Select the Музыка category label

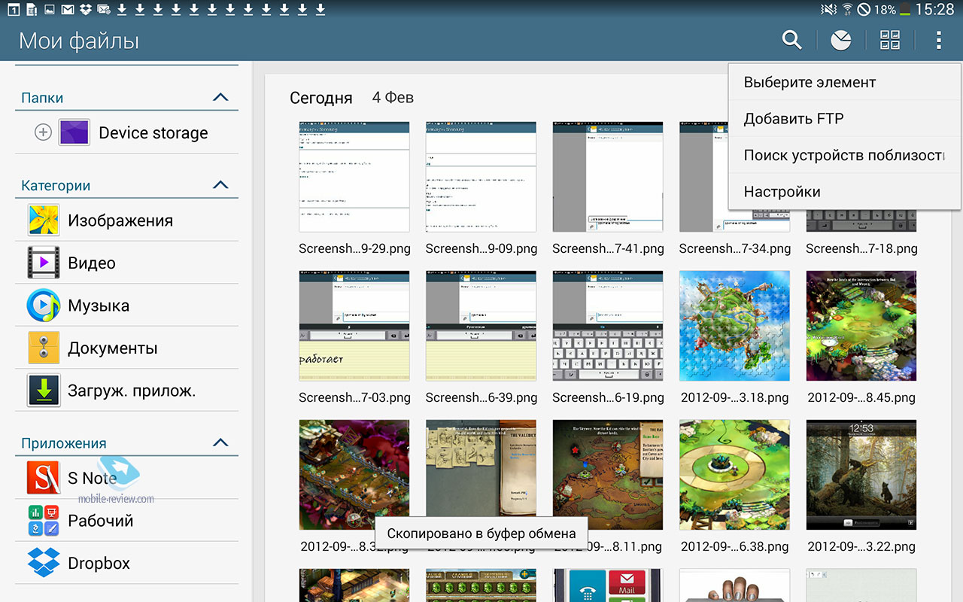(x=99, y=306)
